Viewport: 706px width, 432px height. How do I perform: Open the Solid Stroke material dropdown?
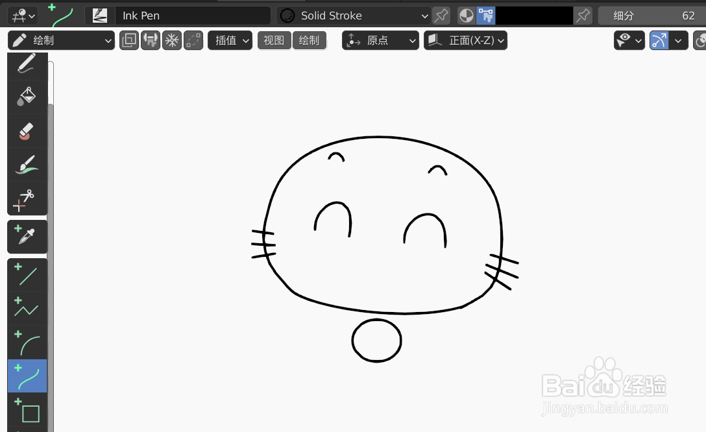[x=354, y=16]
